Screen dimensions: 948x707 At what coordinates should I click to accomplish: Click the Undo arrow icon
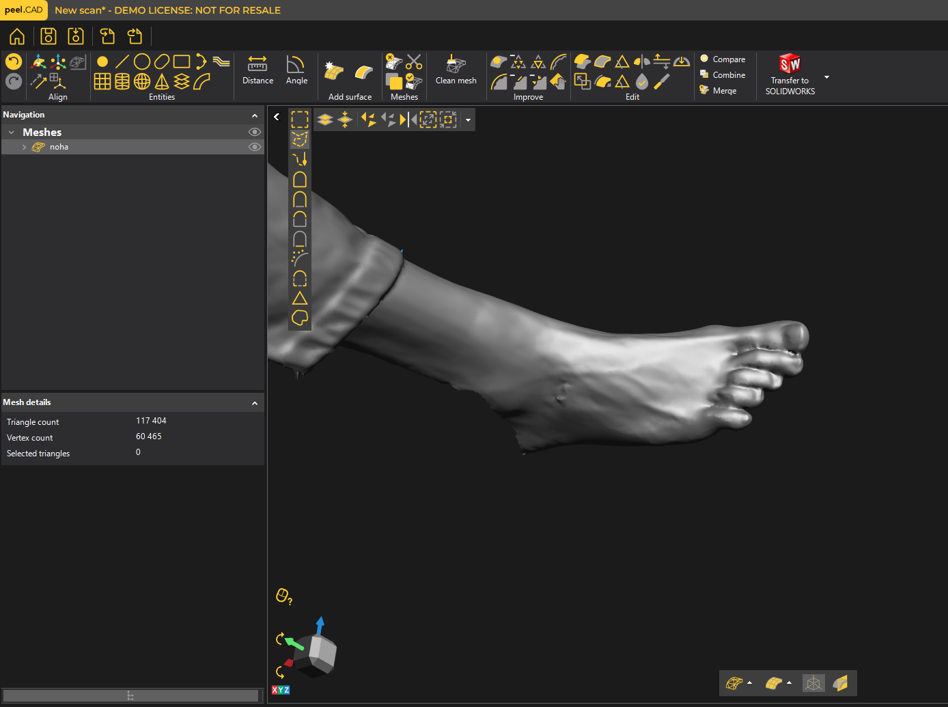(x=14, y=61)
